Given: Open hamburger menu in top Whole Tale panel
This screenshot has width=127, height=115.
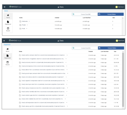Looking at the screenshot, I should [5, 7].
